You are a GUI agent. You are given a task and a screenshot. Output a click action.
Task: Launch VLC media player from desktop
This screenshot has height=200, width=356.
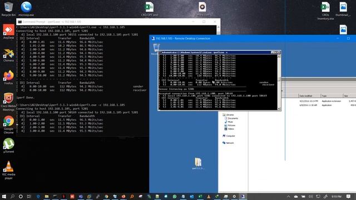[x=8, y=170]
